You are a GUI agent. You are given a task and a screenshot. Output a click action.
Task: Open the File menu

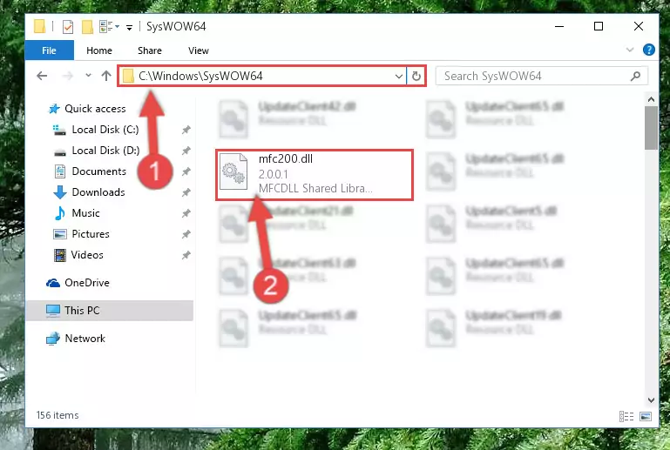coord(49,50)
